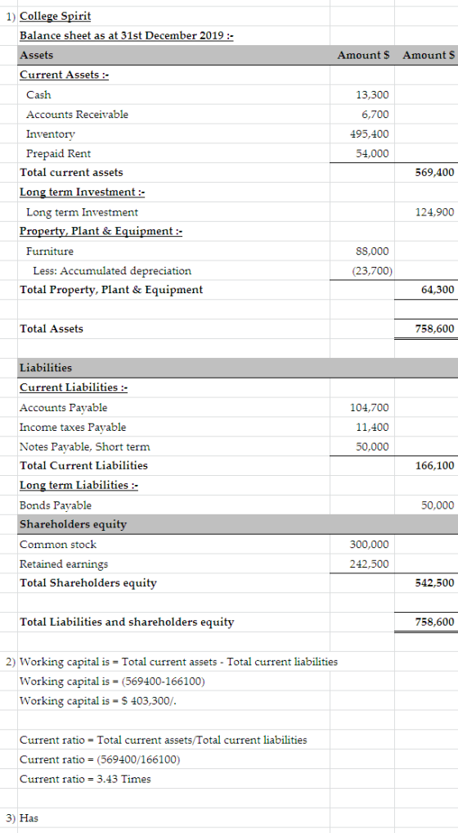Click the cash amount 13,300

click(372, 95)
